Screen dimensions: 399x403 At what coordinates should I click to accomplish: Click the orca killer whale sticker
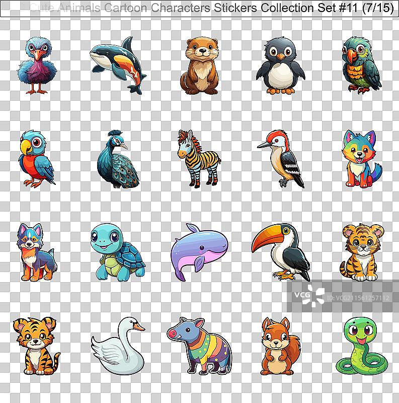click(x=118, y=64)
